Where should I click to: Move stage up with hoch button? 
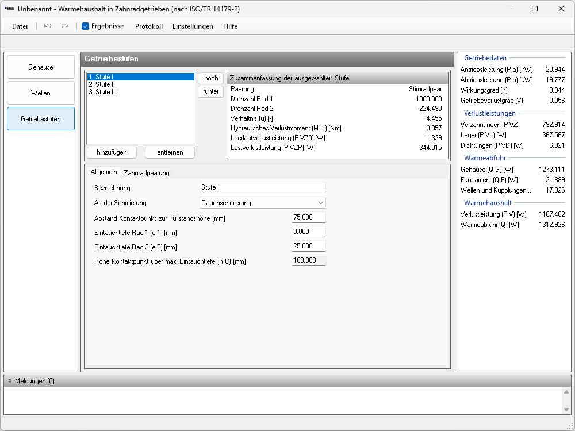[210, 78]
